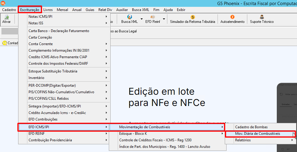297x152 pixels.
Task: Open the Ajuda menu
Action: pyautogui.click(x=168, y=9)
